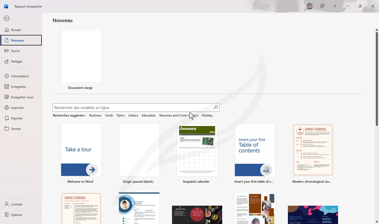Select the Holiday suggested search
This screenshot has width=379, height=224.
(207, 115)
